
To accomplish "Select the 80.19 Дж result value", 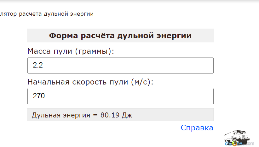I will click(x=116, y=115).
